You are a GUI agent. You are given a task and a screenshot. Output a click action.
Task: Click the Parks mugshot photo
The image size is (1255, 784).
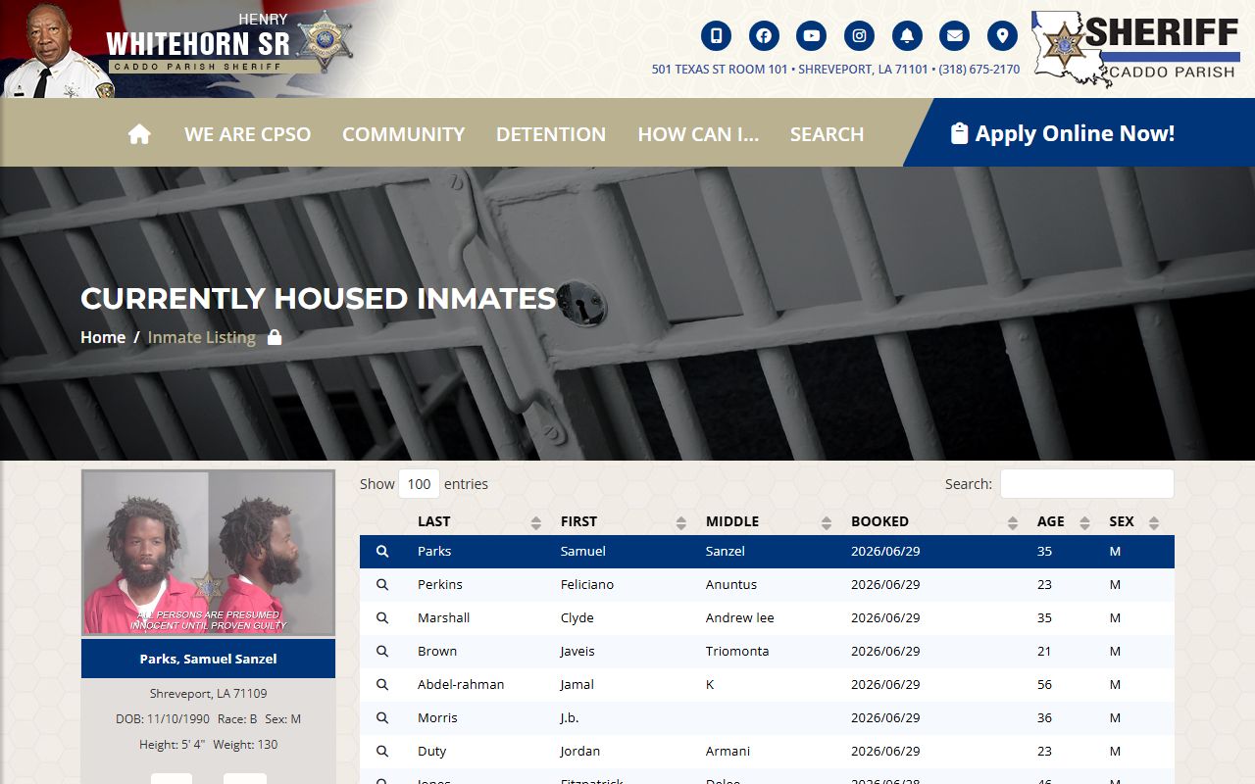click(x=208, y=553)
